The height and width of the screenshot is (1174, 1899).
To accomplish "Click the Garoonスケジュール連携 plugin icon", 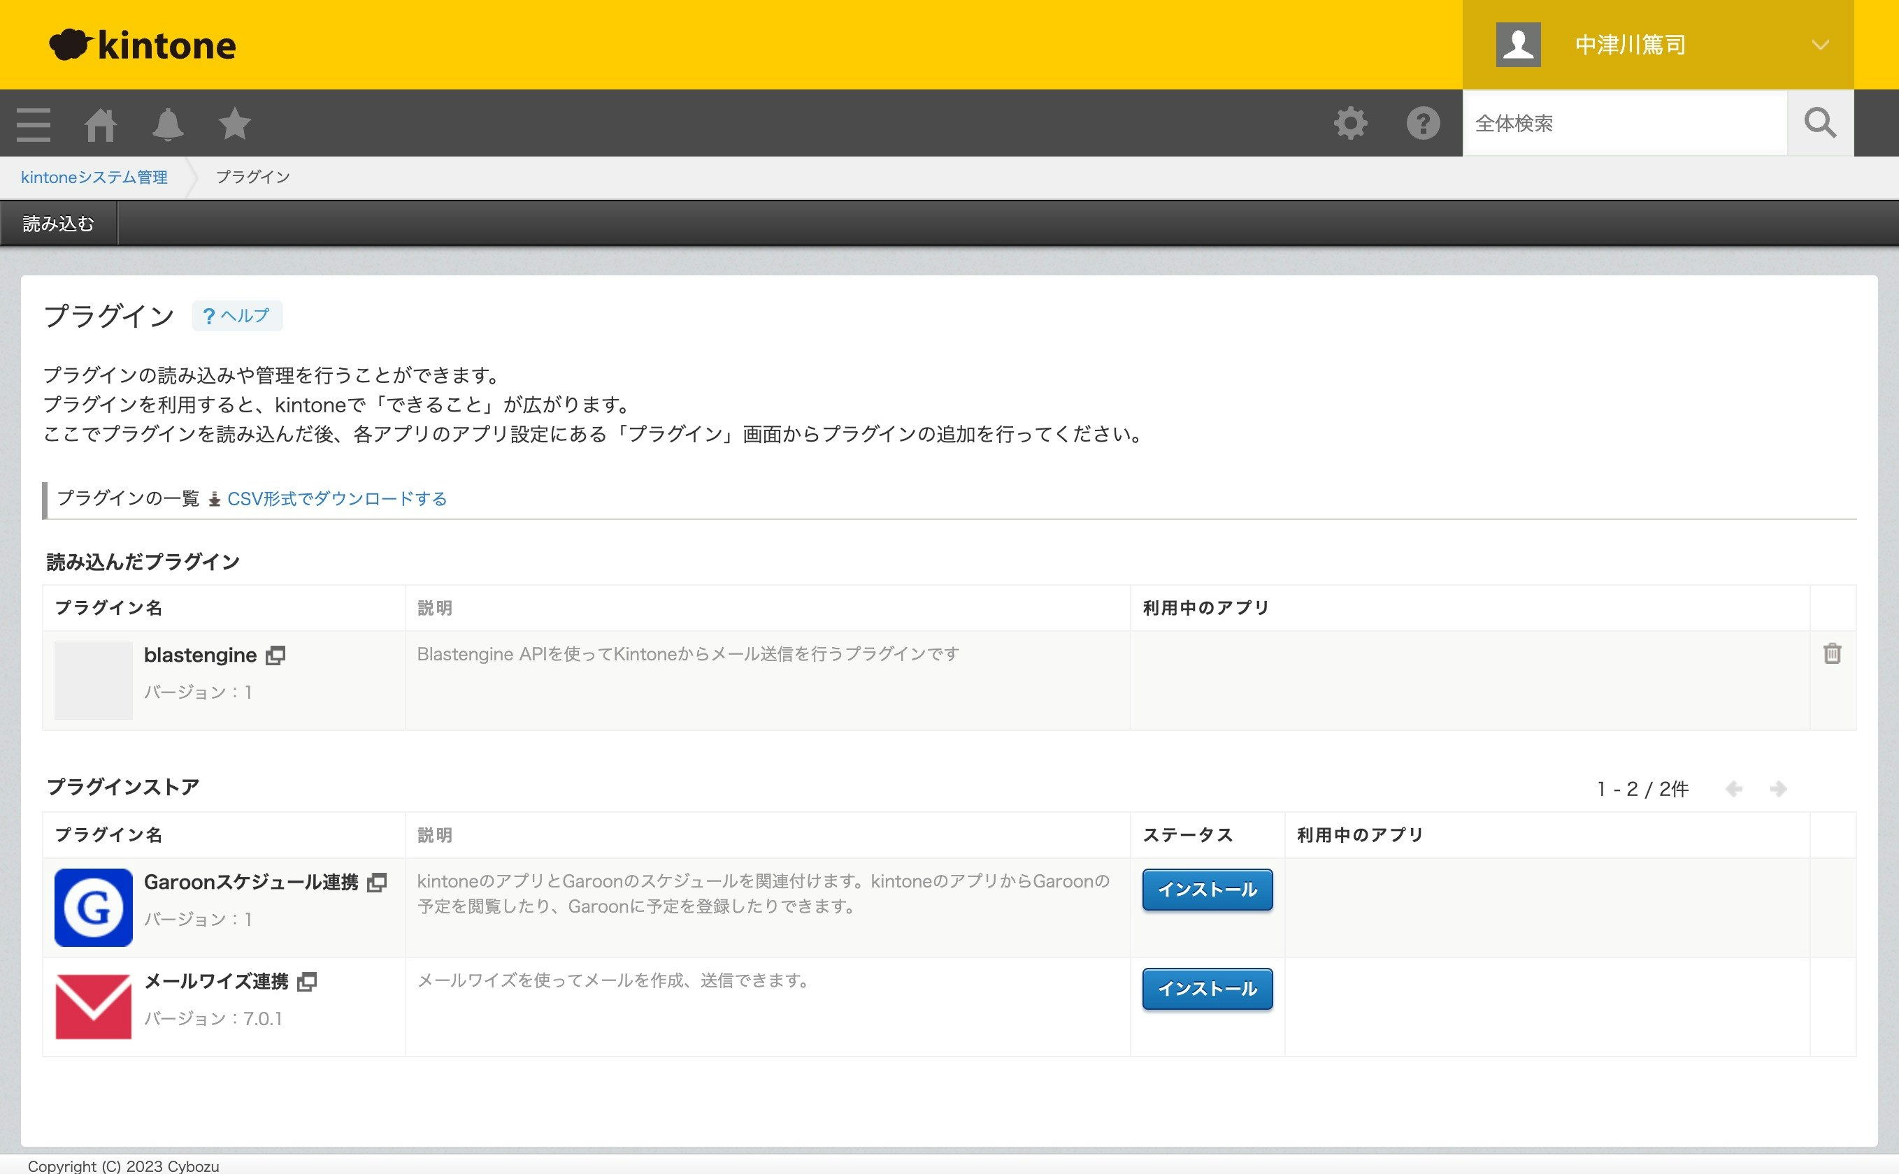I will [92, 907].
